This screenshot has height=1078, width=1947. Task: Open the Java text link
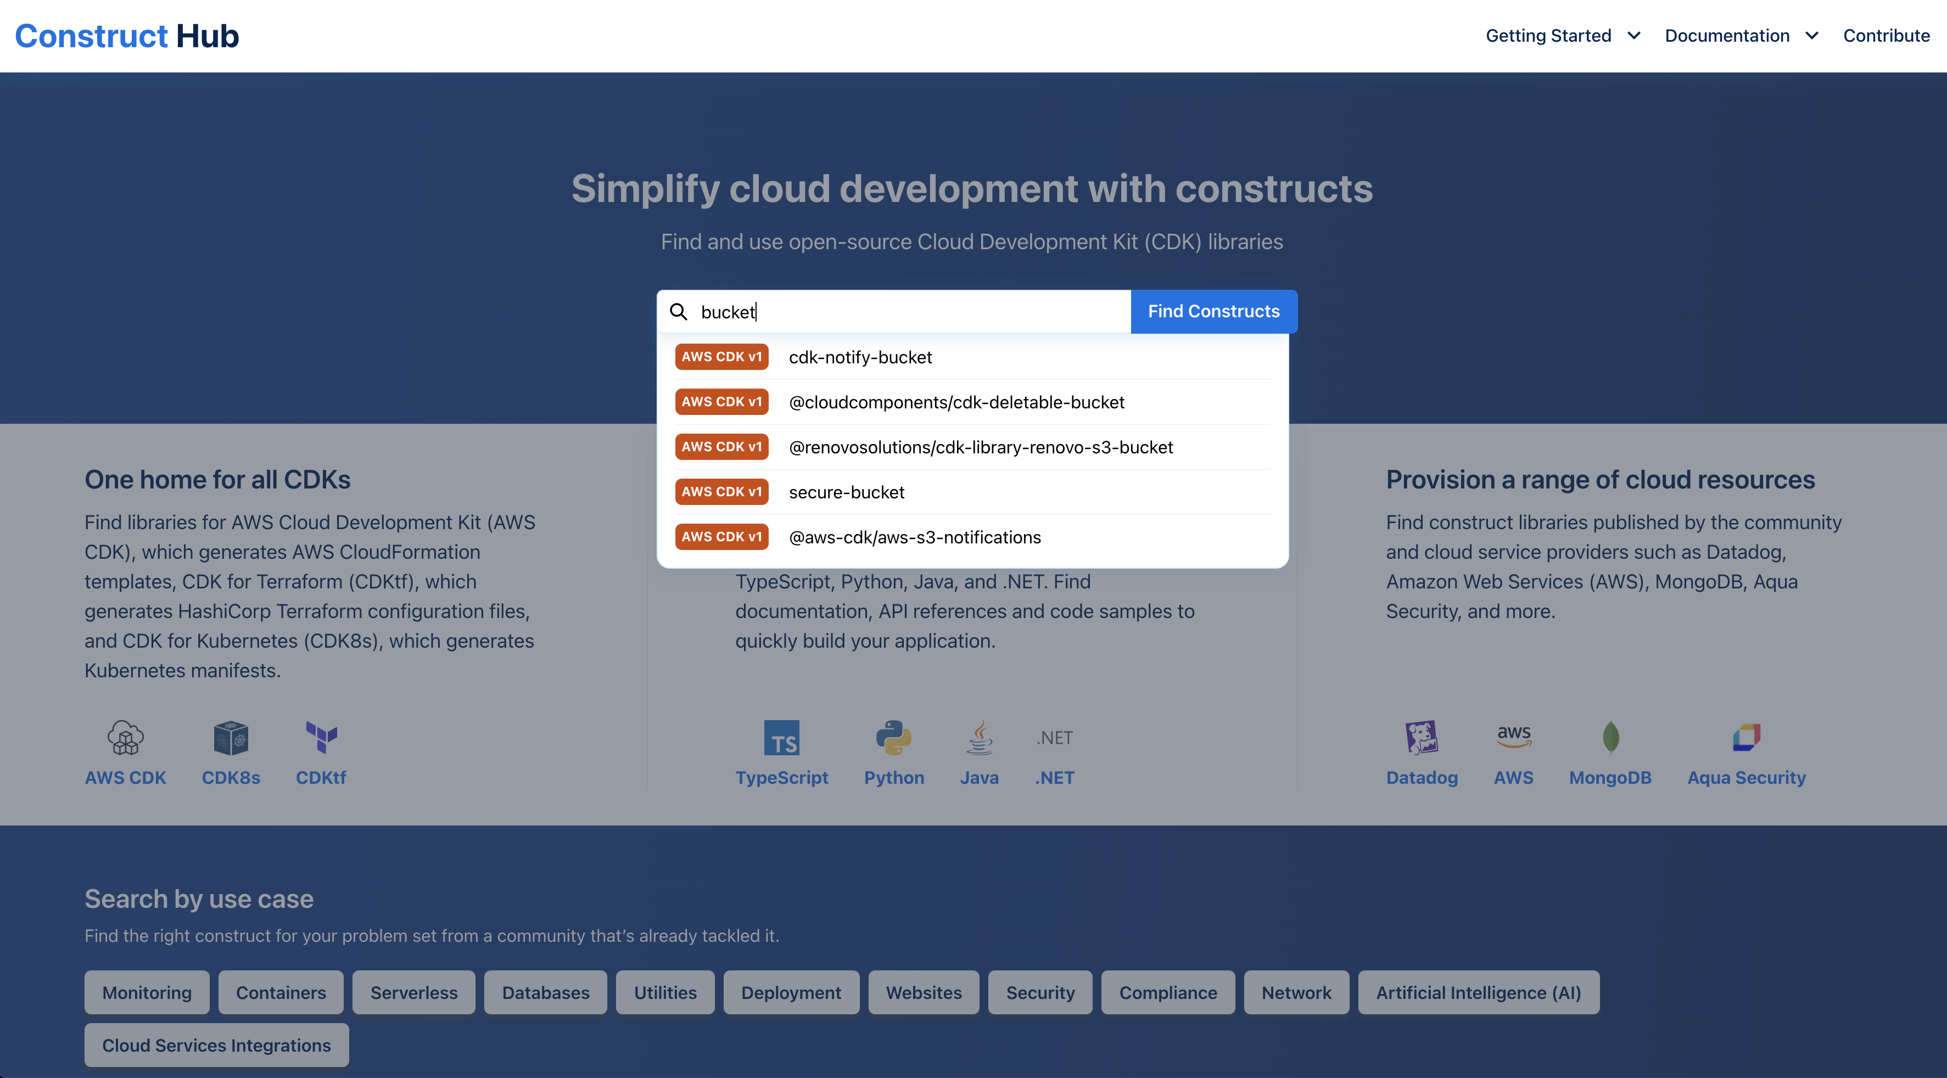pyautogui.click(x=980, y=777)
